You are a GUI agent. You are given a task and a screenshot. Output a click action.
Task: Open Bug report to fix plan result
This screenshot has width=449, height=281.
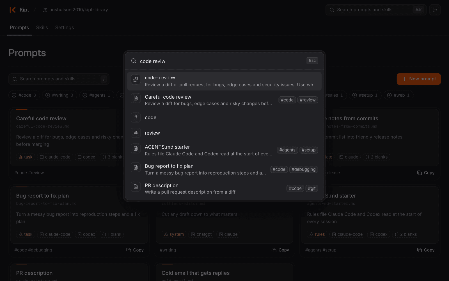[x=224, y=169]
